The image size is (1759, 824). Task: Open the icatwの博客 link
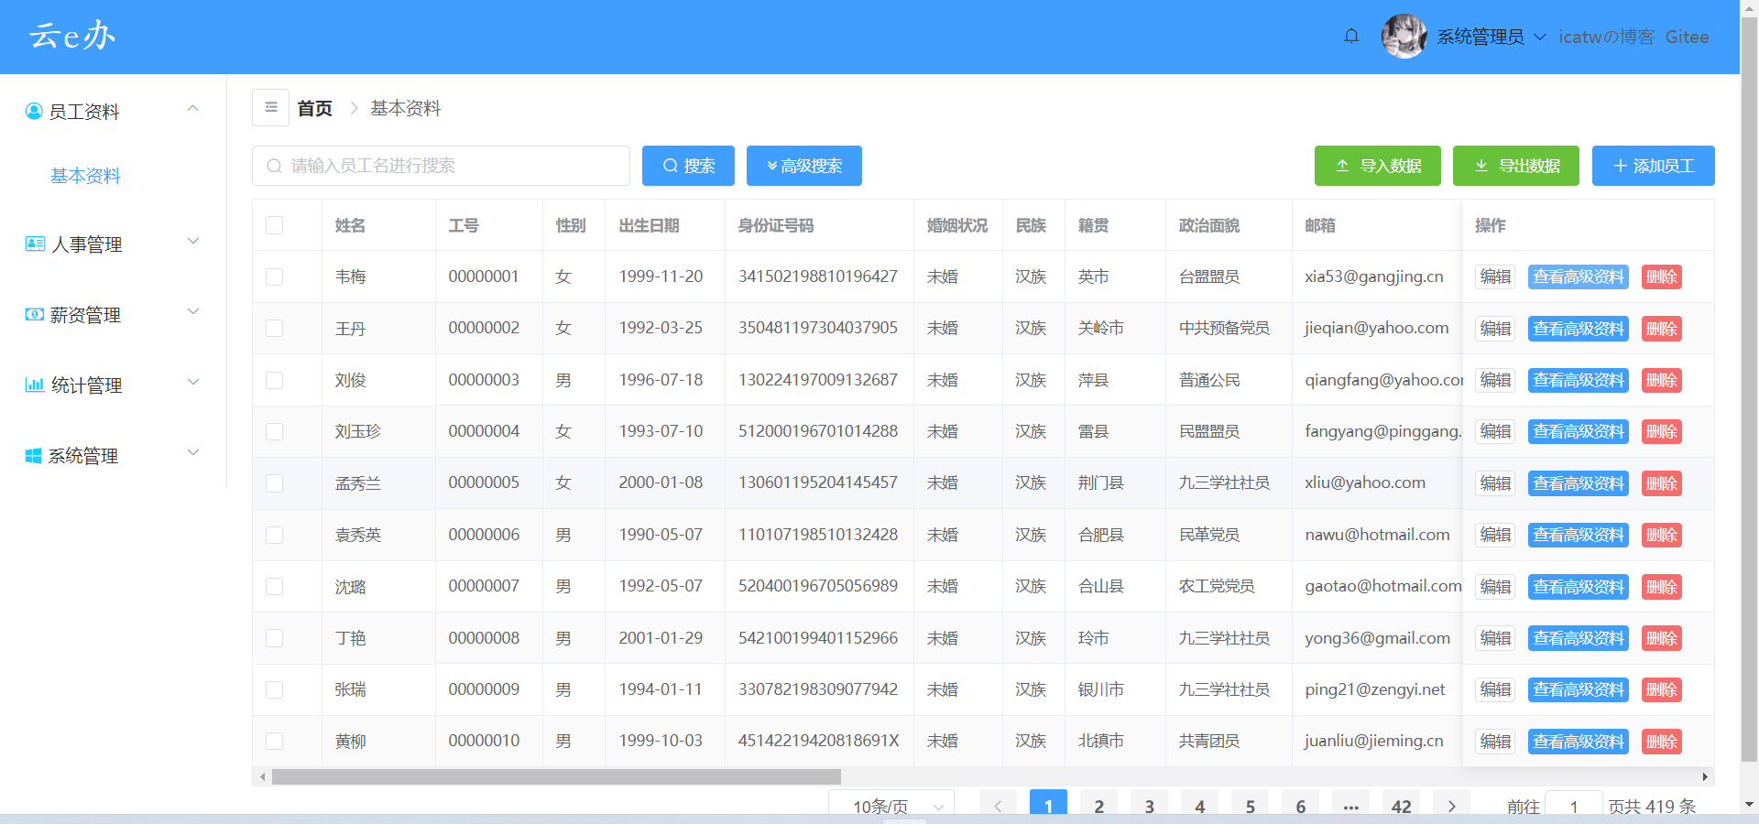1607,37
